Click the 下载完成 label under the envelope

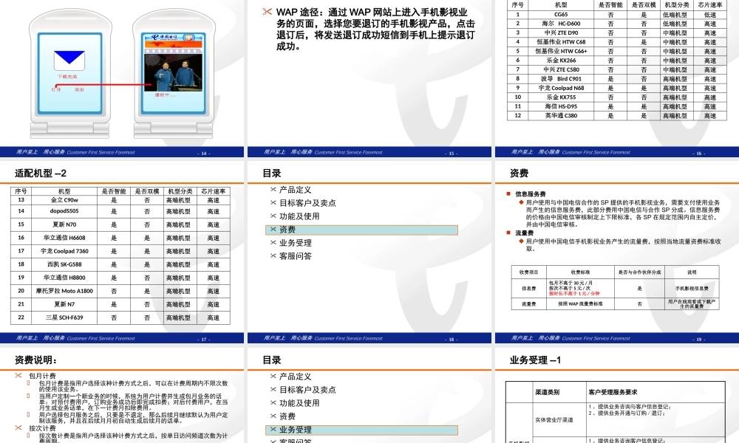[67, 77]
